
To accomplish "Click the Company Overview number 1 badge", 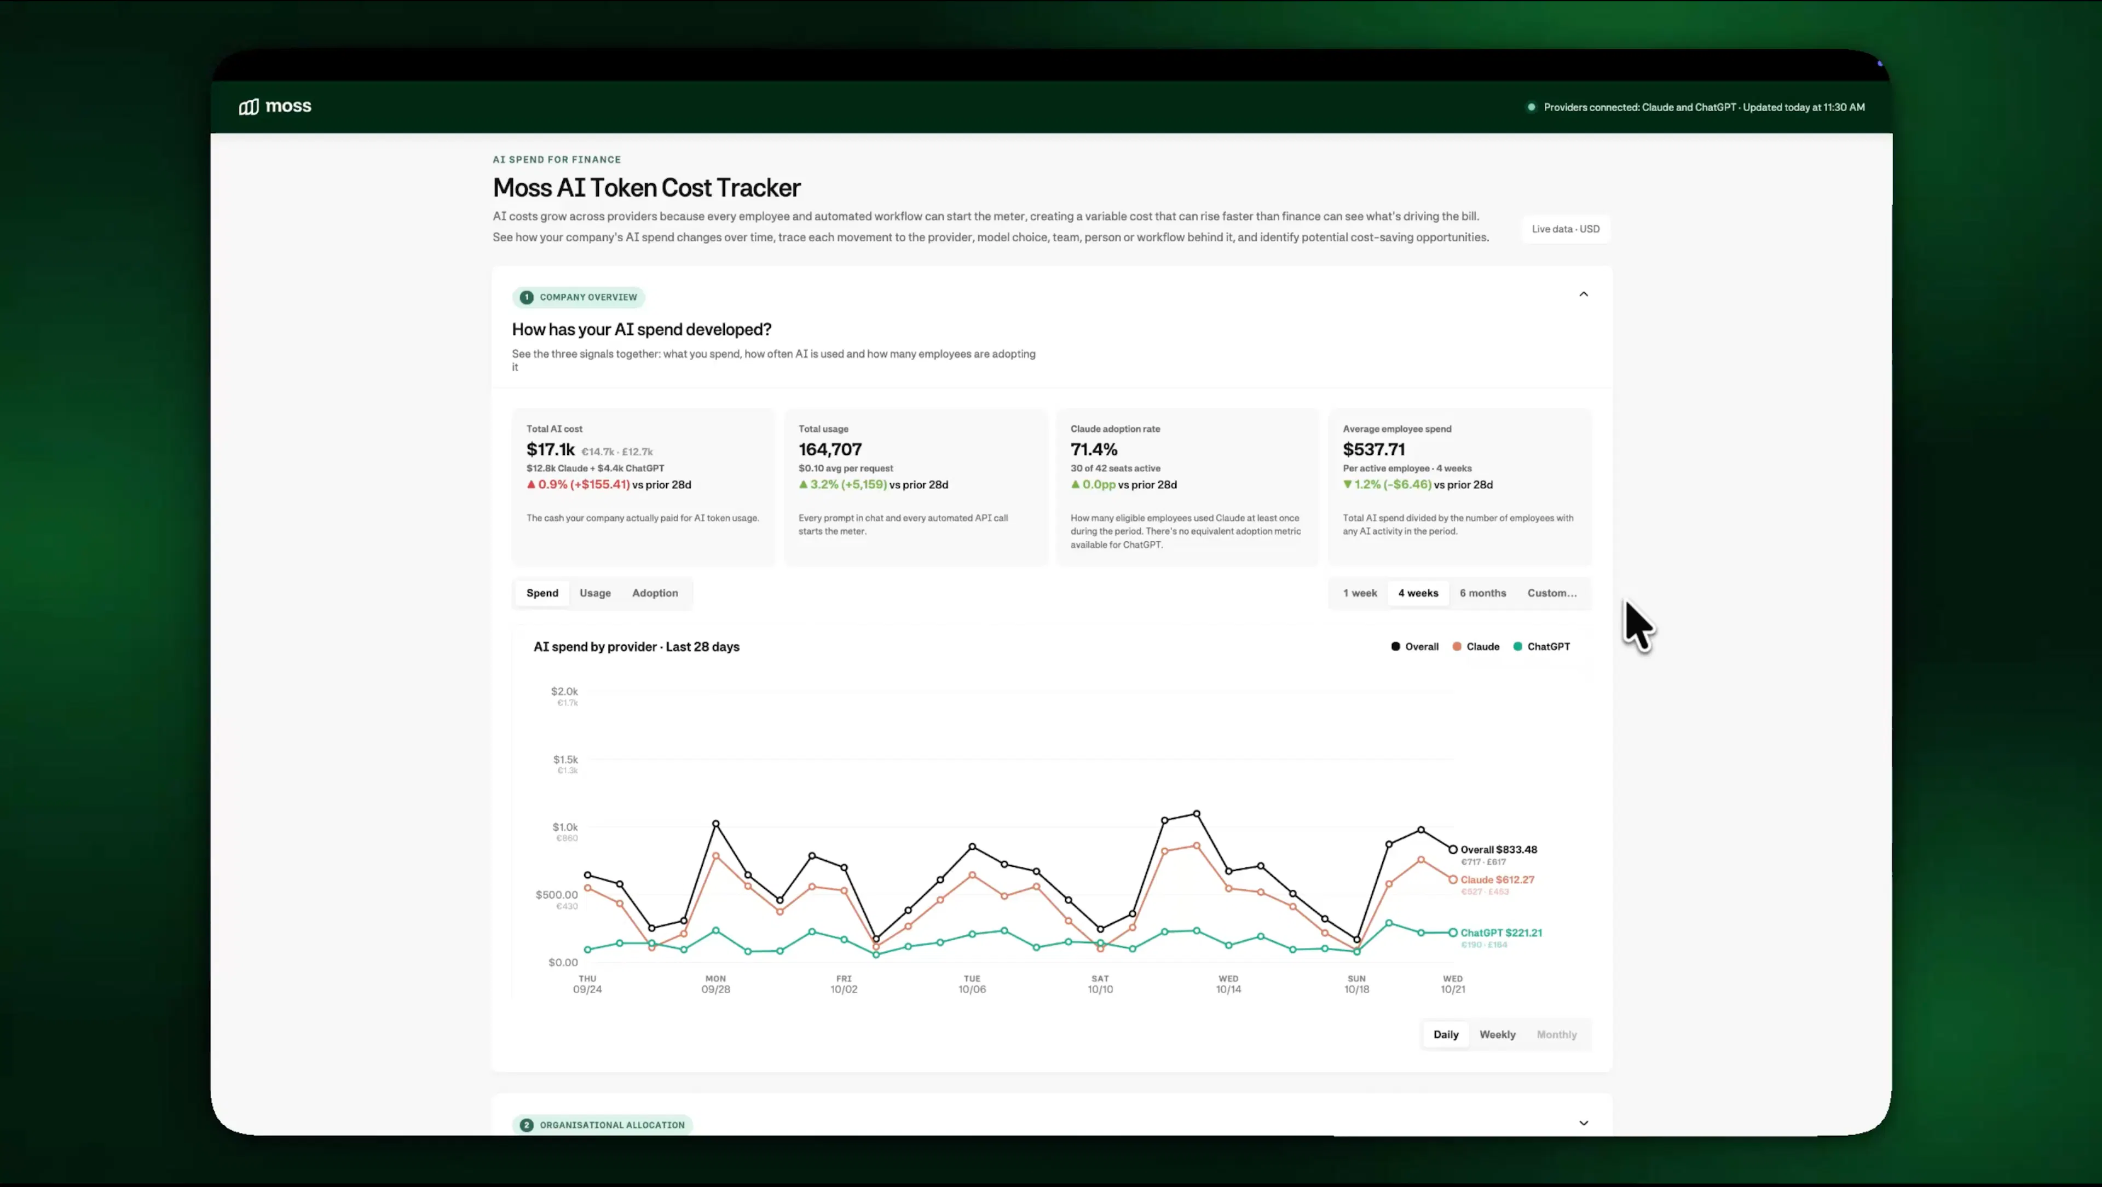I will point(526,297).
